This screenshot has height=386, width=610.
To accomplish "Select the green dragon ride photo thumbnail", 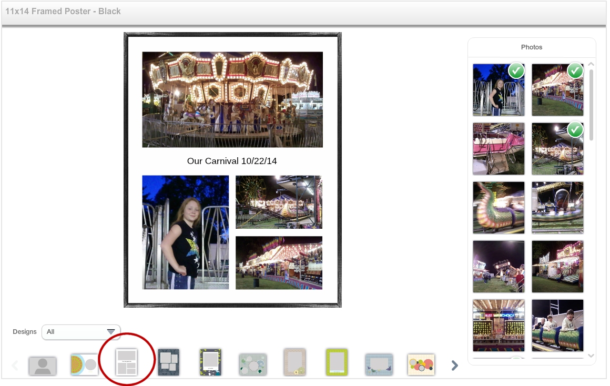I will pyautogui.click(x=499, y=208).
